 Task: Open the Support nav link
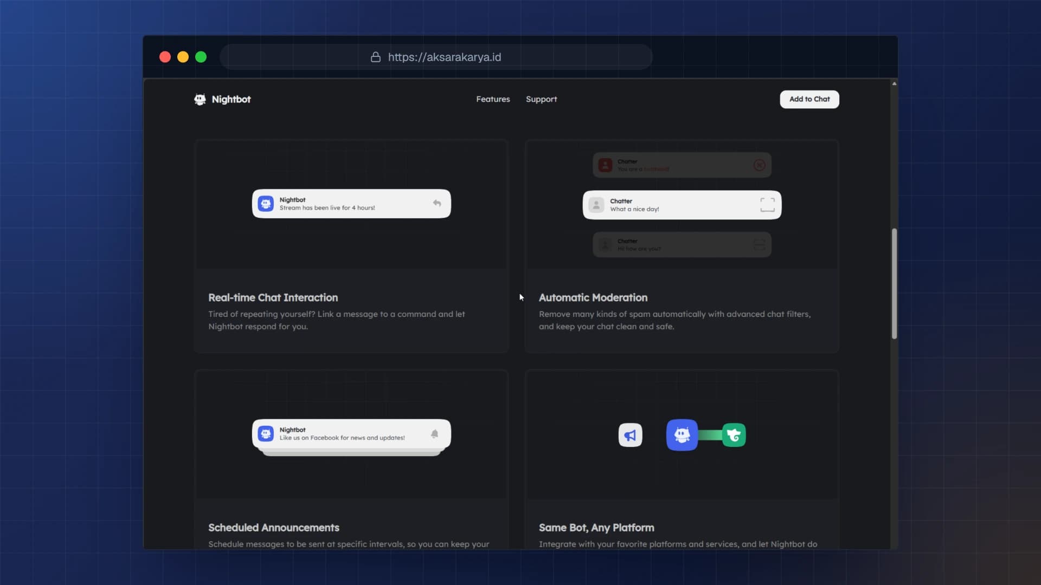pos(541,99)
